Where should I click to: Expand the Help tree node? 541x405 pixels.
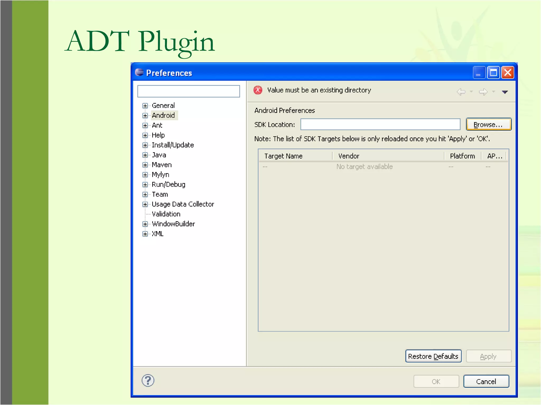click(145, 135)
